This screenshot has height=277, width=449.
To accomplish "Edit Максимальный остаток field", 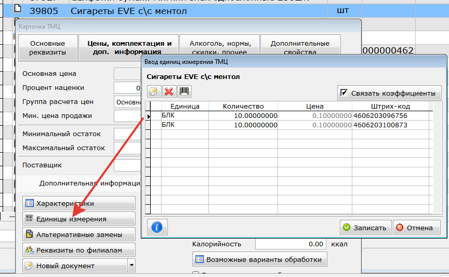I will click(x=127, y=148).
